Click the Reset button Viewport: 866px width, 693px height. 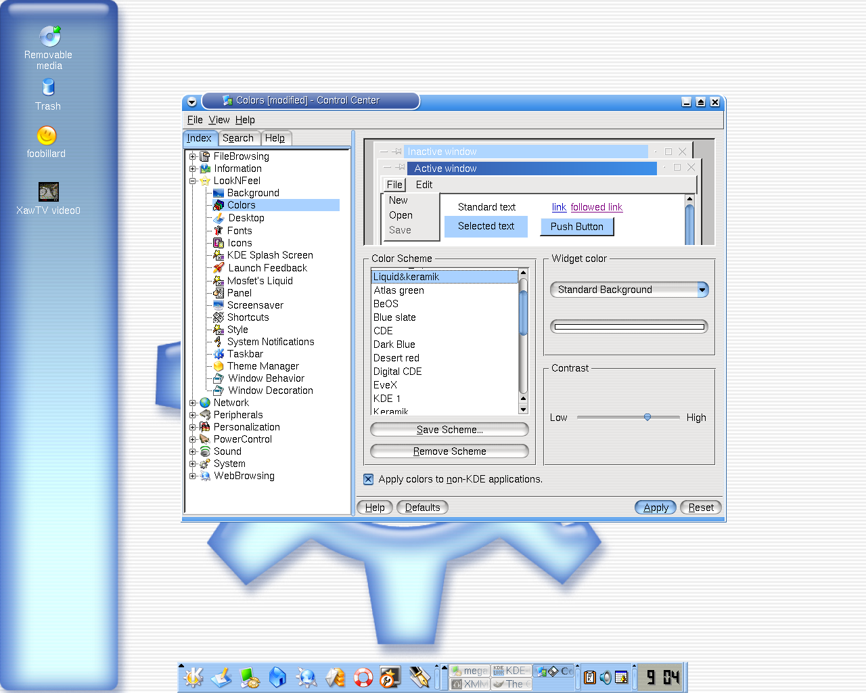701,508
